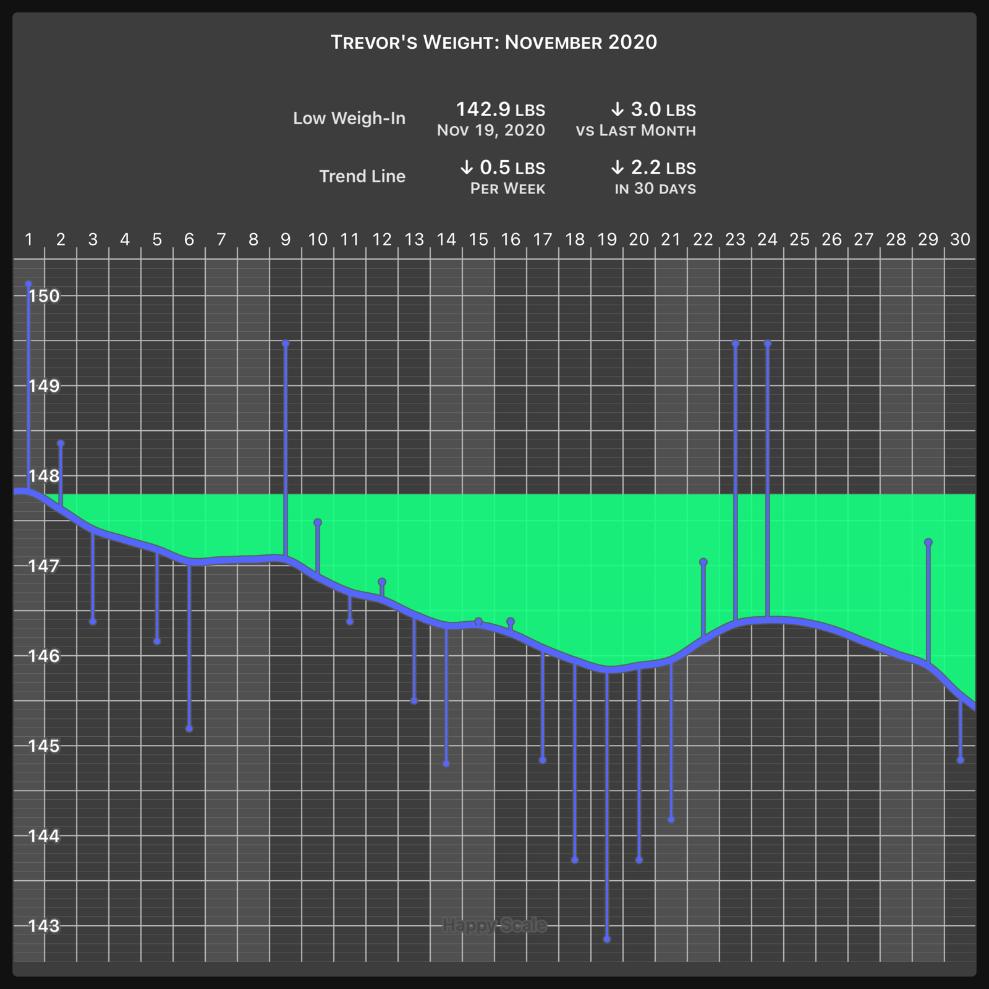Click the 143 label on weight axis
The width and height of the screenshot is (989, 989).
click(44, 926)
